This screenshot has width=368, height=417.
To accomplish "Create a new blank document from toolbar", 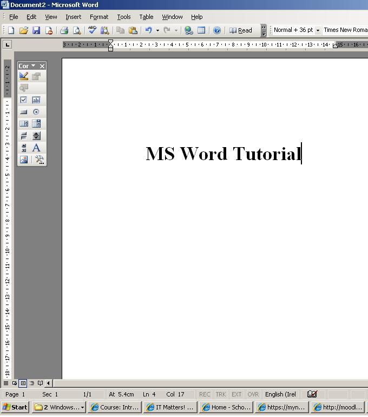I will (11, 30).
